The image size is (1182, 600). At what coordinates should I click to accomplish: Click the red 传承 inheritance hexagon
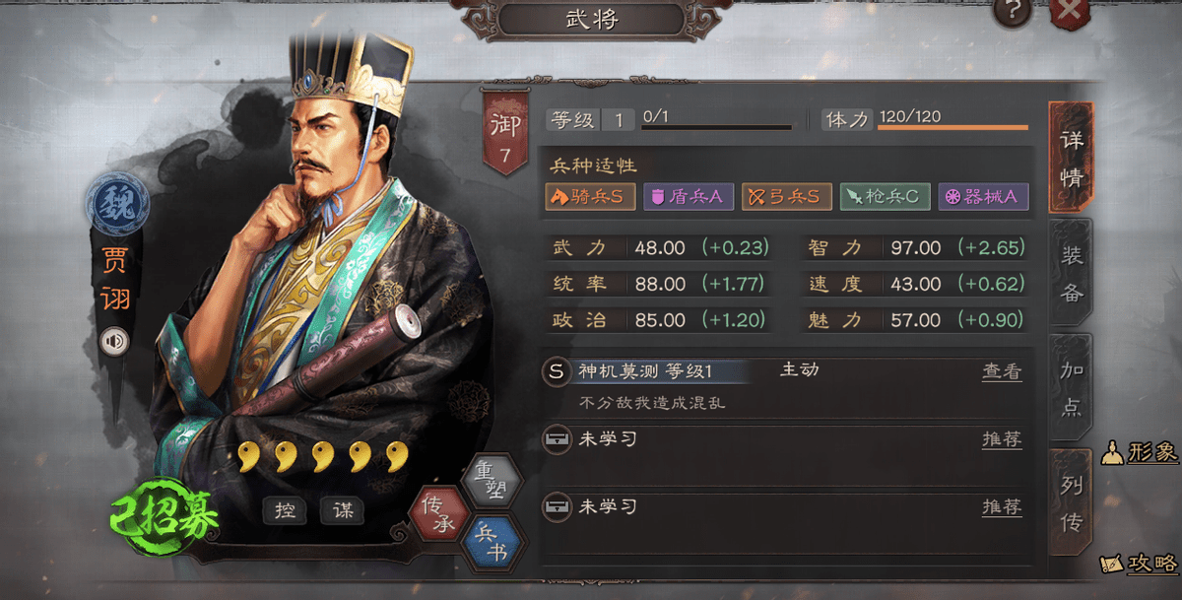[437, 513]
